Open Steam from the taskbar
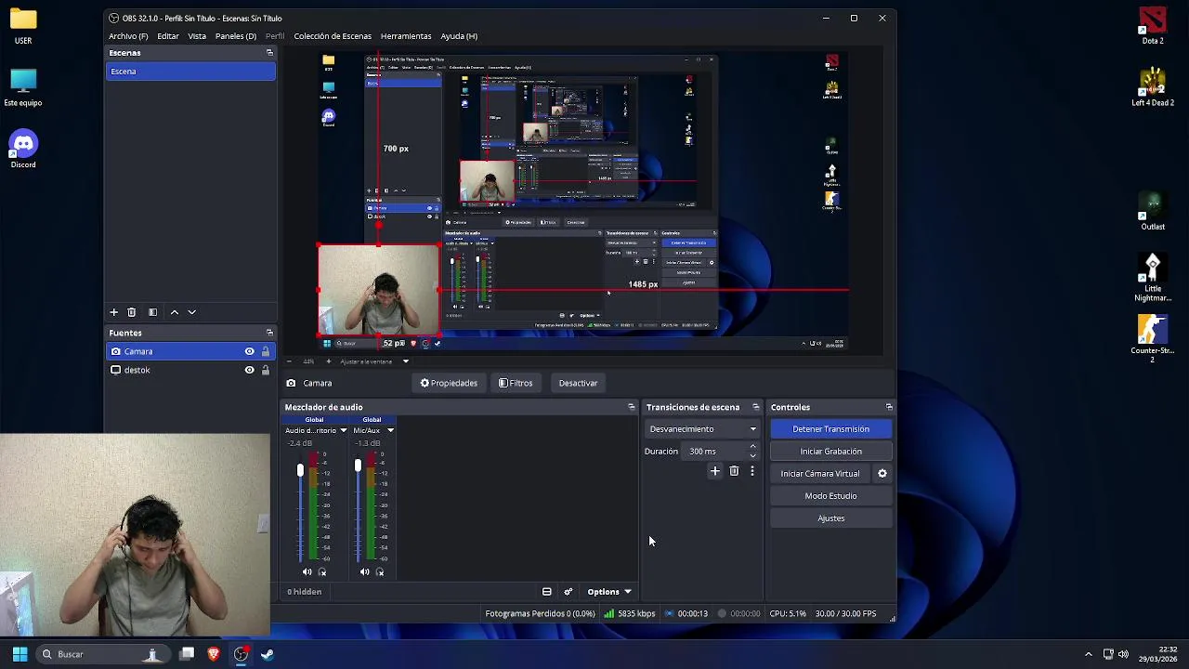 pos(268,654)
